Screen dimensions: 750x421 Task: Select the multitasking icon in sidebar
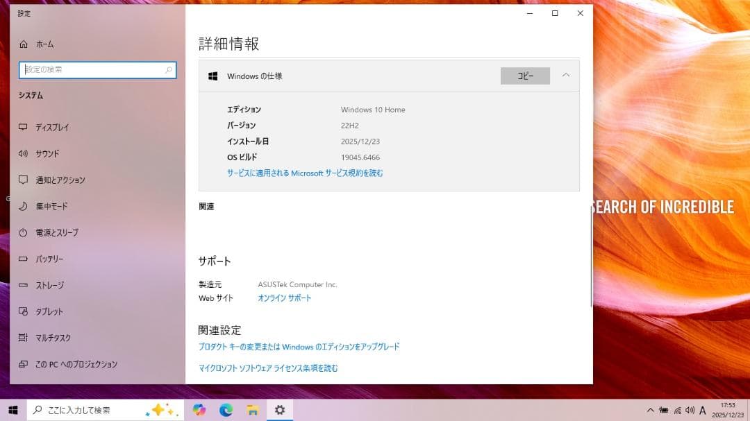[23, 337]
